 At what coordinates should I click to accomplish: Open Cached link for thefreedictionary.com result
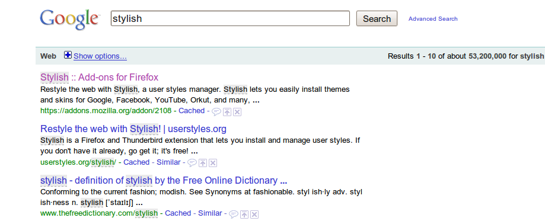pyautogui.click(x=177, y=213)
